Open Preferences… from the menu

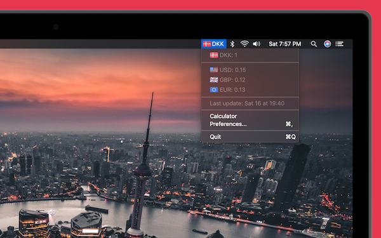[x=250, y=124]
